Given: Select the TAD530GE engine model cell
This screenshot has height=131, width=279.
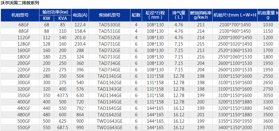Looking at the screenshot, I should pyautogui.click(x=110, y=24).
